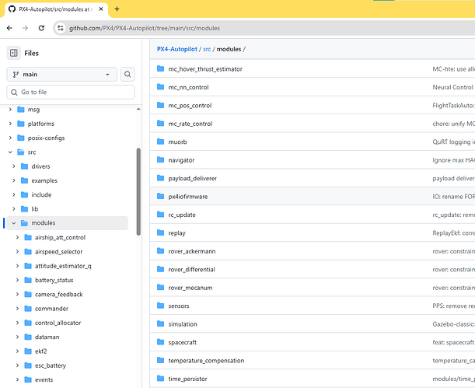Collapse the modules folder in sidebar
475x388 pixels.
coord(14,223)
